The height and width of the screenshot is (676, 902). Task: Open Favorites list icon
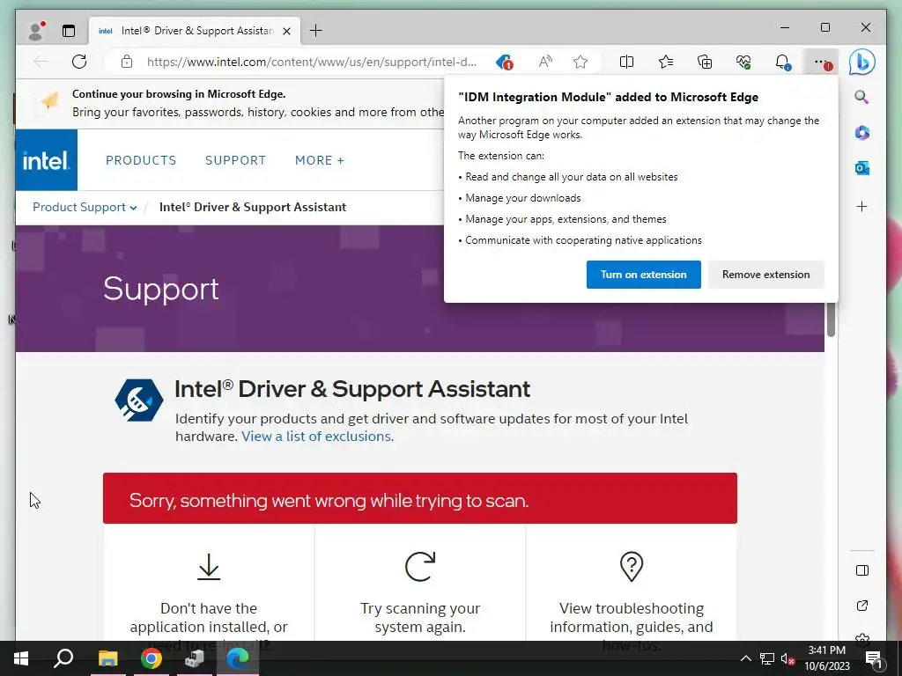[x=666, y=62]
